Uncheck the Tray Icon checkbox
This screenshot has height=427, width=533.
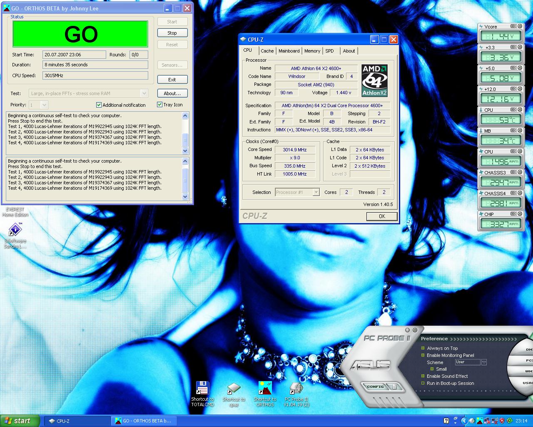click(x=159, y=105)
